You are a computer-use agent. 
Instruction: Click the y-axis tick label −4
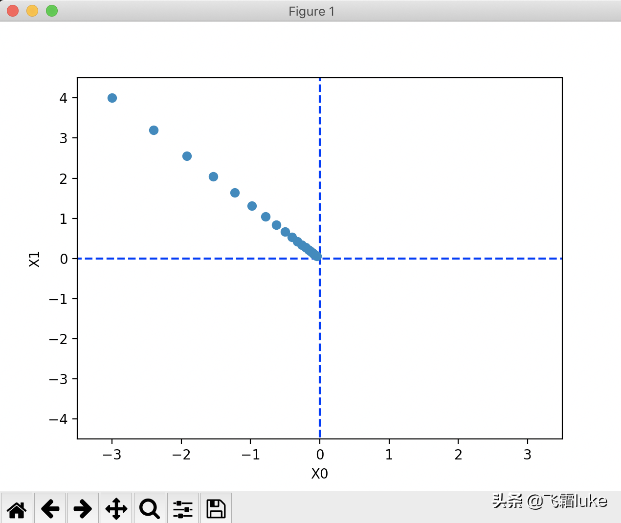pyautogui.click(x=59, y=419)
